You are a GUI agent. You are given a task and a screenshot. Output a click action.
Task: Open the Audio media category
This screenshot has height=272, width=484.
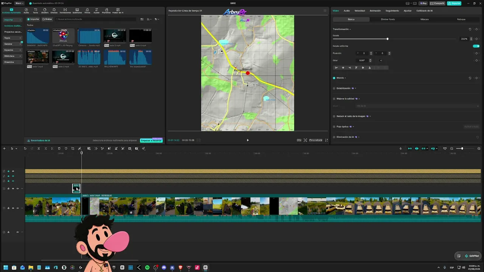click(x=26, y=11)
